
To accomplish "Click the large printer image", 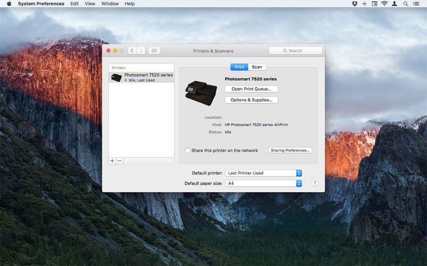I will click(201, 93).
